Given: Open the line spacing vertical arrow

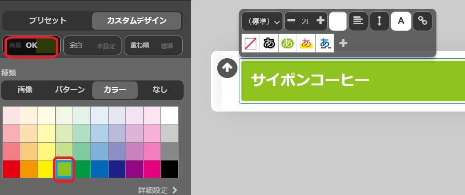Looking at the screenshot, I should (379, 21).
